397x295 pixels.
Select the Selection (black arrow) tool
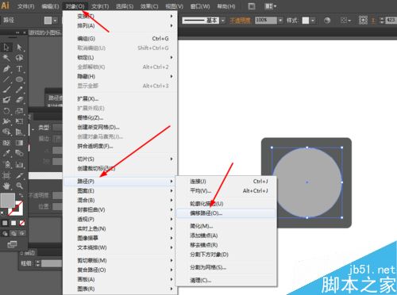pyautogui.click(x=6, y=48)
